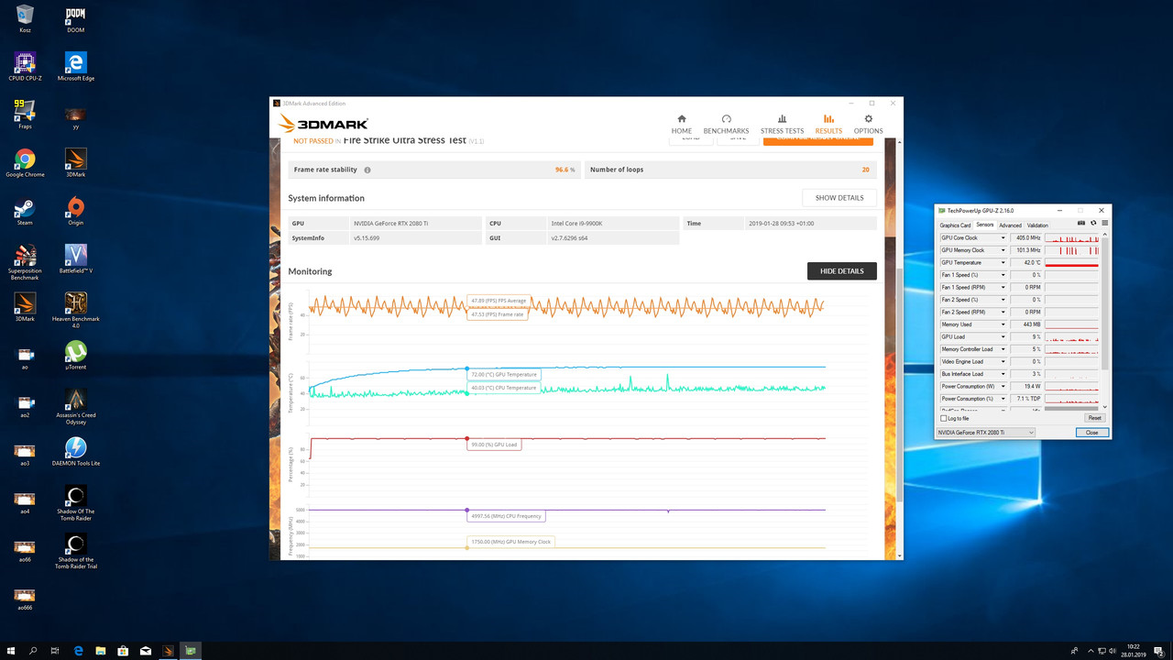Open 3DMark Options gear

point(868,125)
